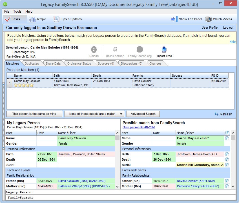Viewport: 239px width, 203px height.
Task: Click Morris Hill Cemetery burial place cell
Action: coord(200,165)
